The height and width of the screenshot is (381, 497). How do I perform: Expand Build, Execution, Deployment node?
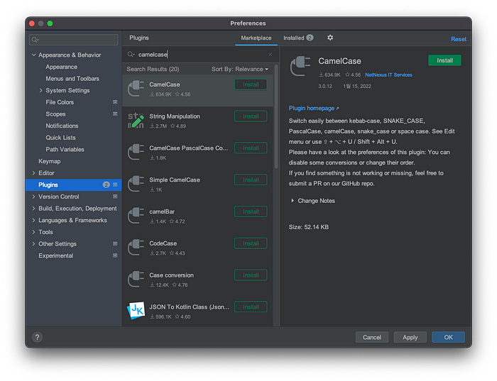point(33,209)
